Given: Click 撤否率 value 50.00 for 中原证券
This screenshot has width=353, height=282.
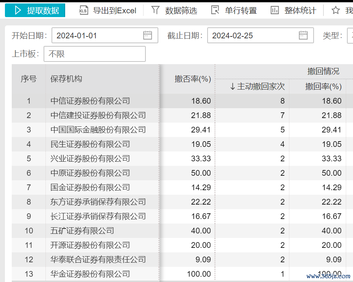Looking at the screenshot, I should point(201,173).
